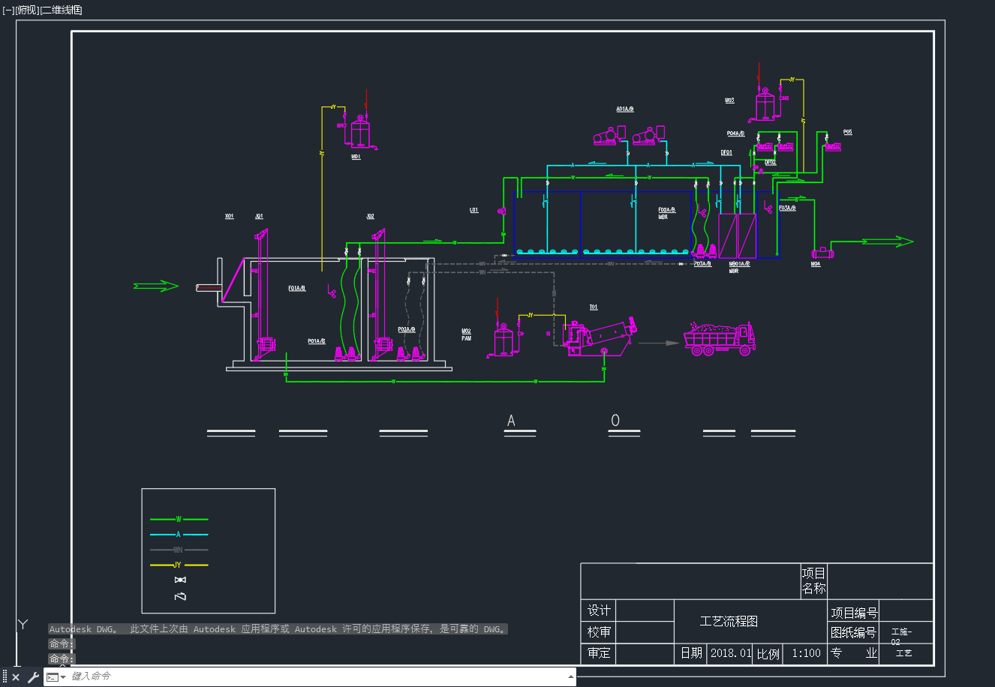
Task: Select the right blower under A01A/B
Action: click(x=648, y=136)
